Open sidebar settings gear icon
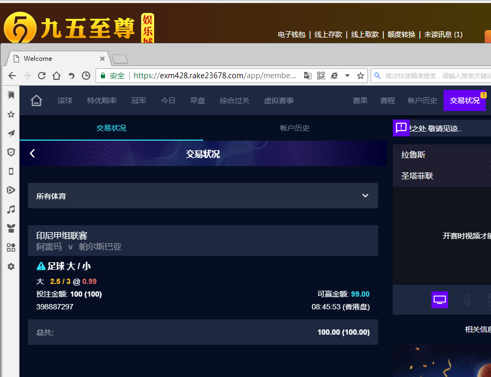The height and width of the screenshot is (377, 491). point(11,266)
